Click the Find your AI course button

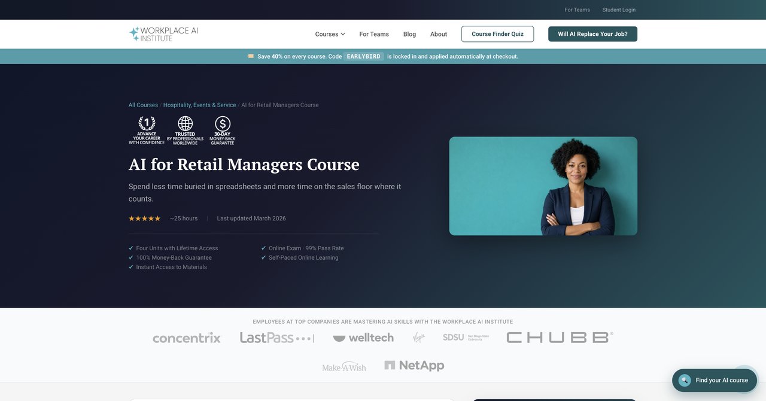click(715, 380)
